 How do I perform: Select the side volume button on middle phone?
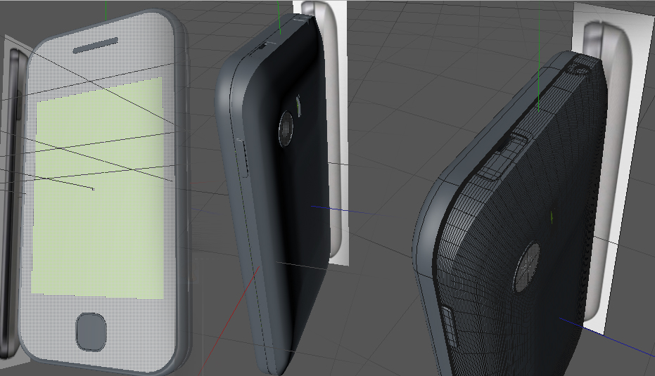pos(243,157)
